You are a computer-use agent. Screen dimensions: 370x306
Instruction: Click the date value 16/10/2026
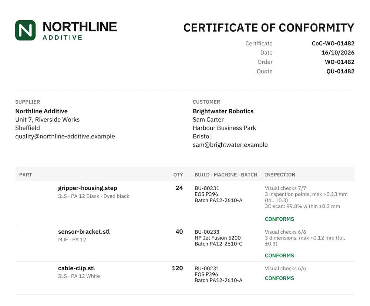point(338,53)
